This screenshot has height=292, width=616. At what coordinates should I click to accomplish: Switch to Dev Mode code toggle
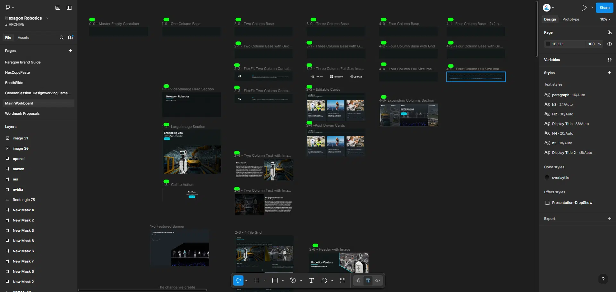(378, 280)
